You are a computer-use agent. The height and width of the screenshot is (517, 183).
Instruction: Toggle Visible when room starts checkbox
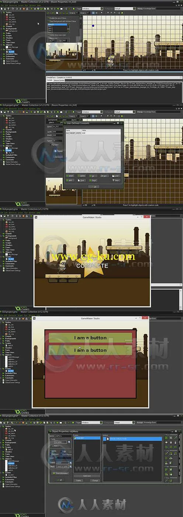48,35
